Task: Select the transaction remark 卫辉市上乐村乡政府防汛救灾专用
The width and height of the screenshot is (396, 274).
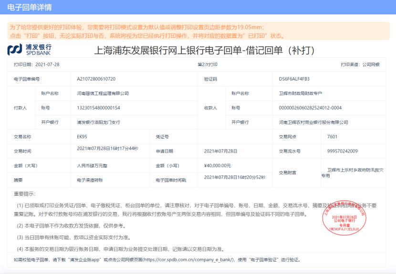Action: [353, 173]
